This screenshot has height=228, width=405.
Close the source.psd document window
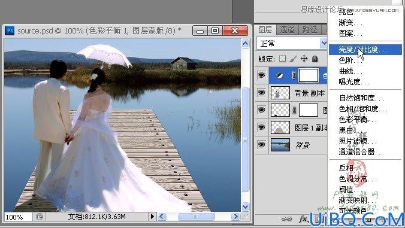click(x=235, y=31)
